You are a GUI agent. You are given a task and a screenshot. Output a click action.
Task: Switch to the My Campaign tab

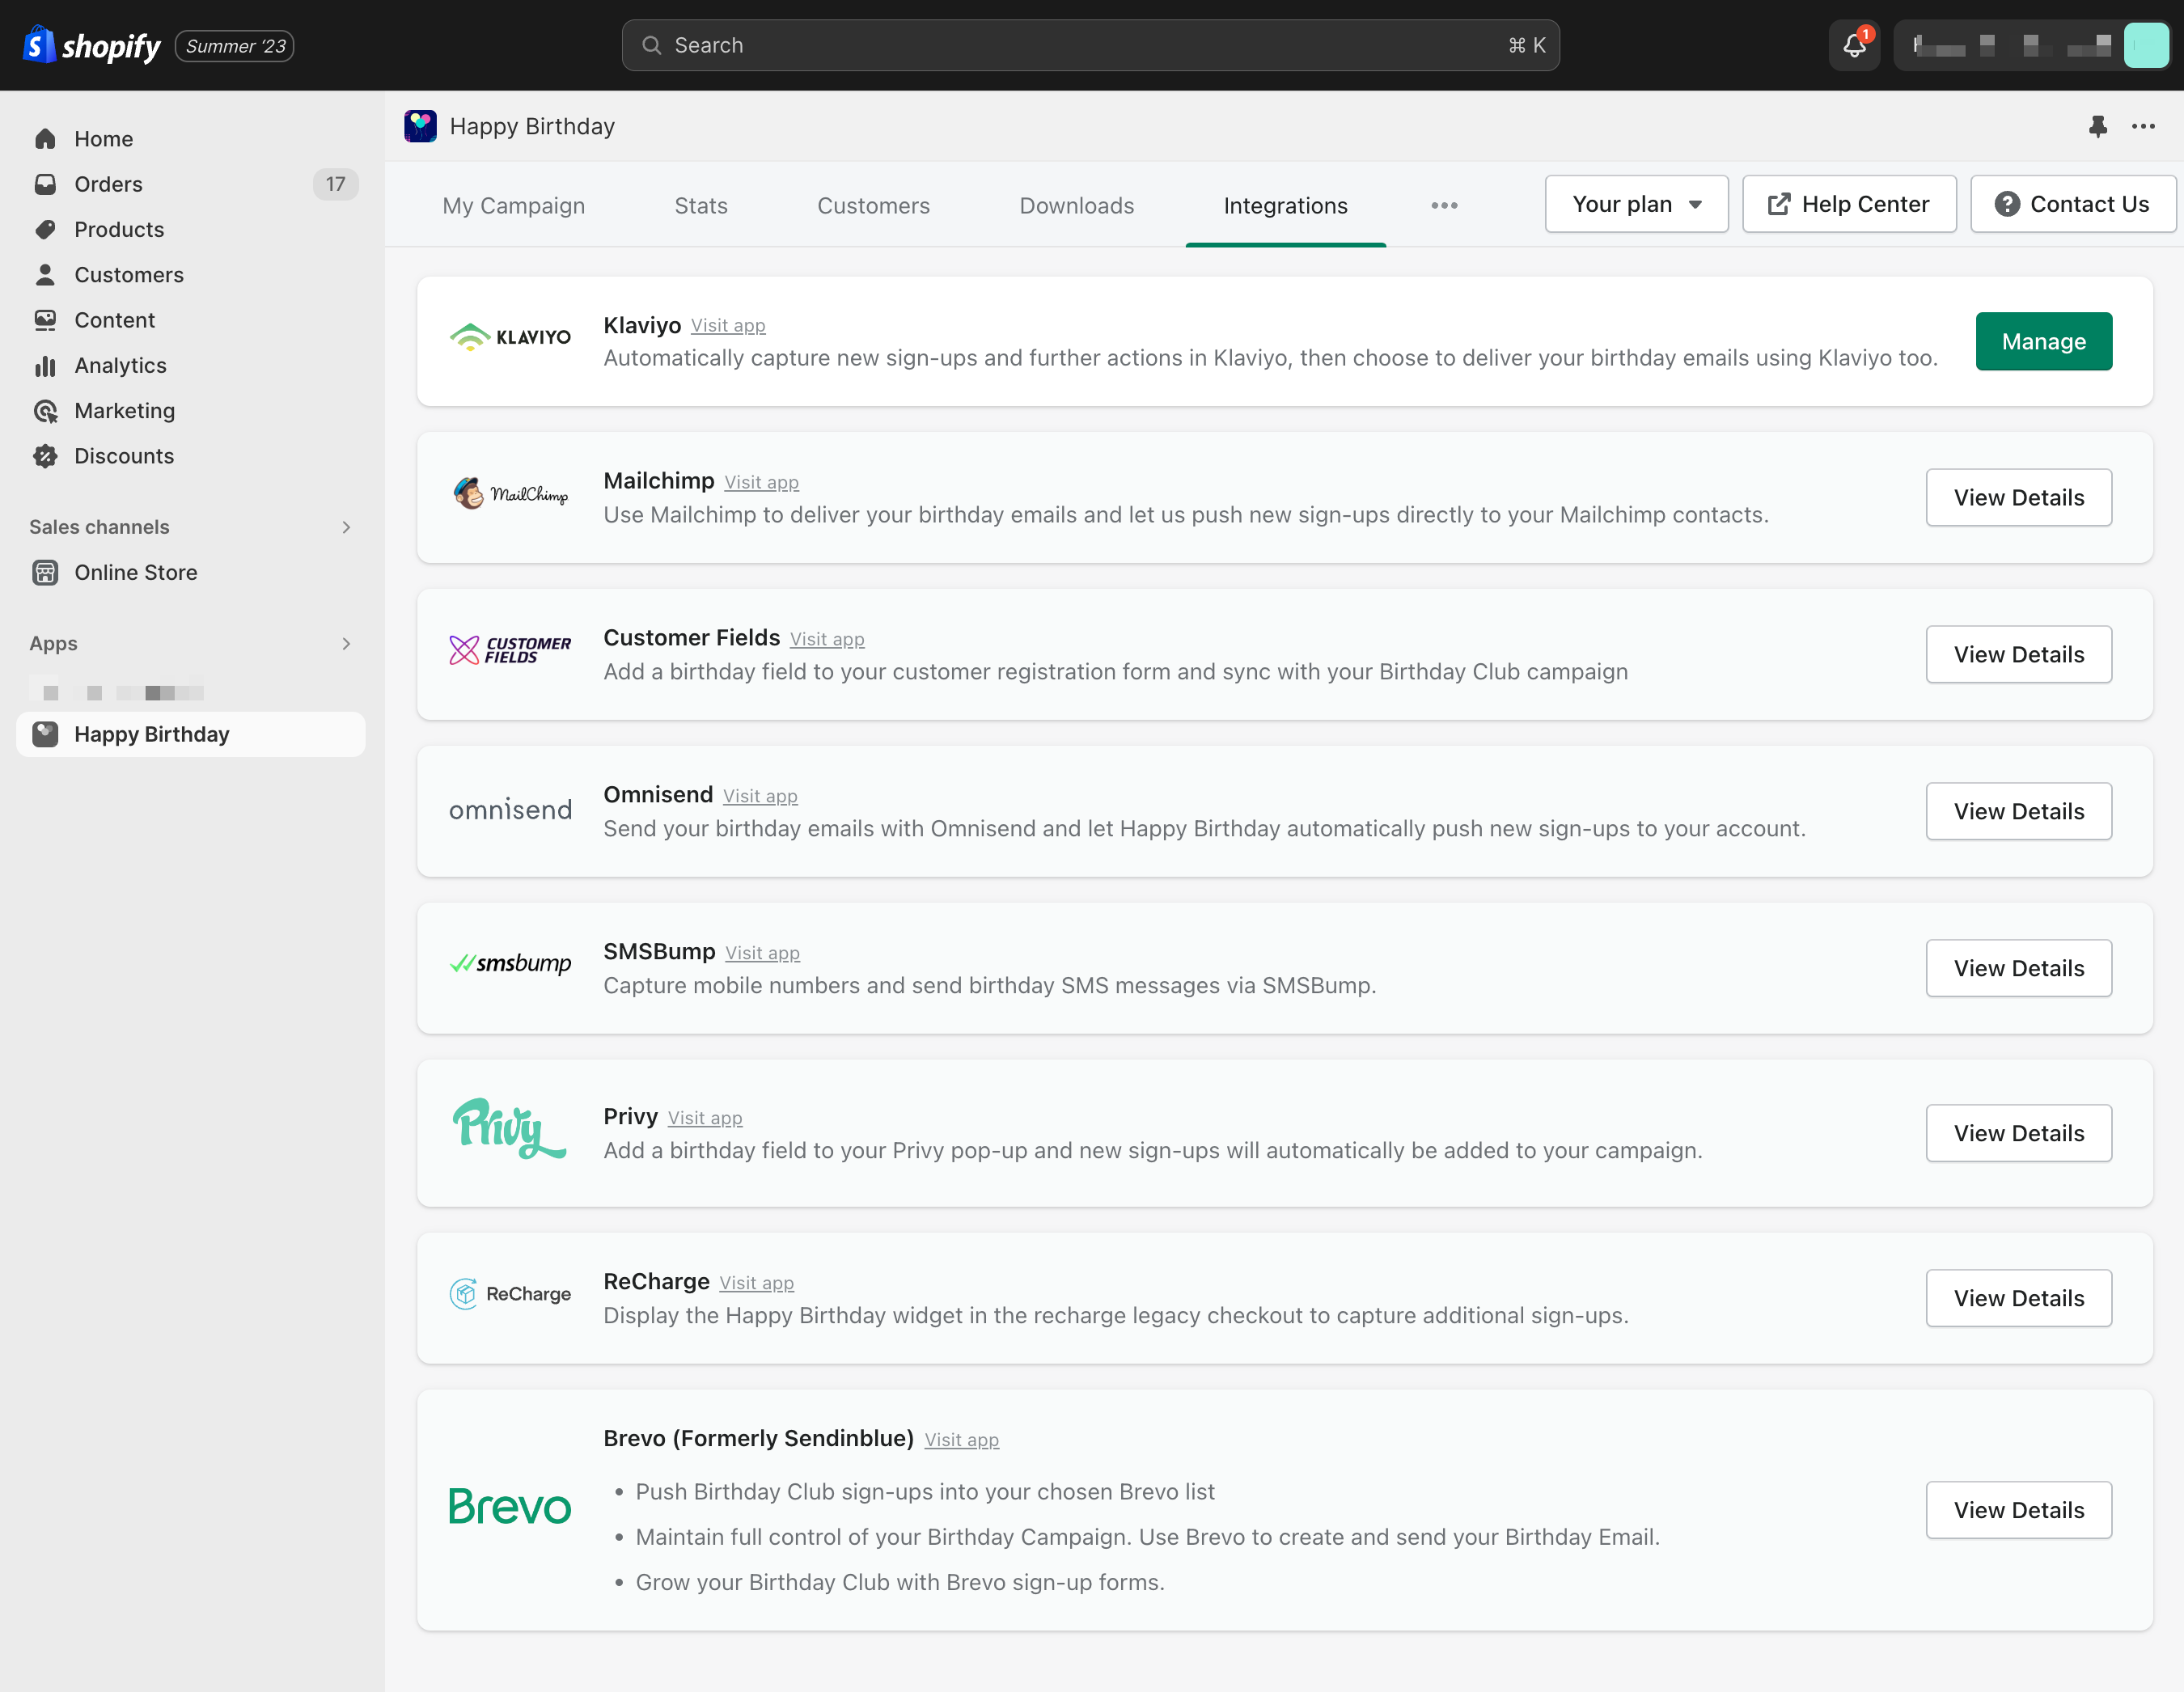514,206
